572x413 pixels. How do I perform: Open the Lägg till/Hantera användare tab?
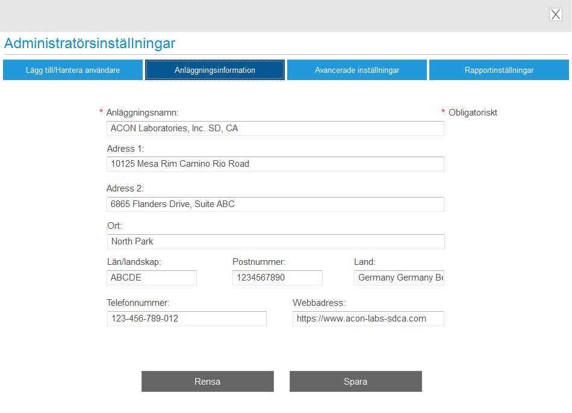tap(73, 70)
